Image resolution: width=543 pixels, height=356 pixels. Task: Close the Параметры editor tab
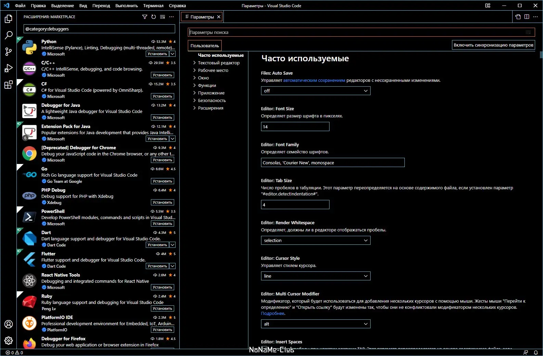[x=219, y=17]
